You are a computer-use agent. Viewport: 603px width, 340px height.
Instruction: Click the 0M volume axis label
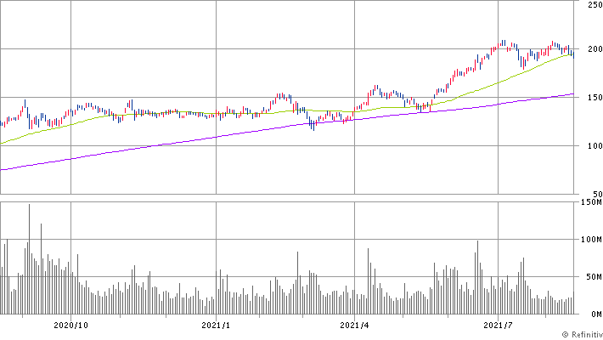[x=596, y=314]
